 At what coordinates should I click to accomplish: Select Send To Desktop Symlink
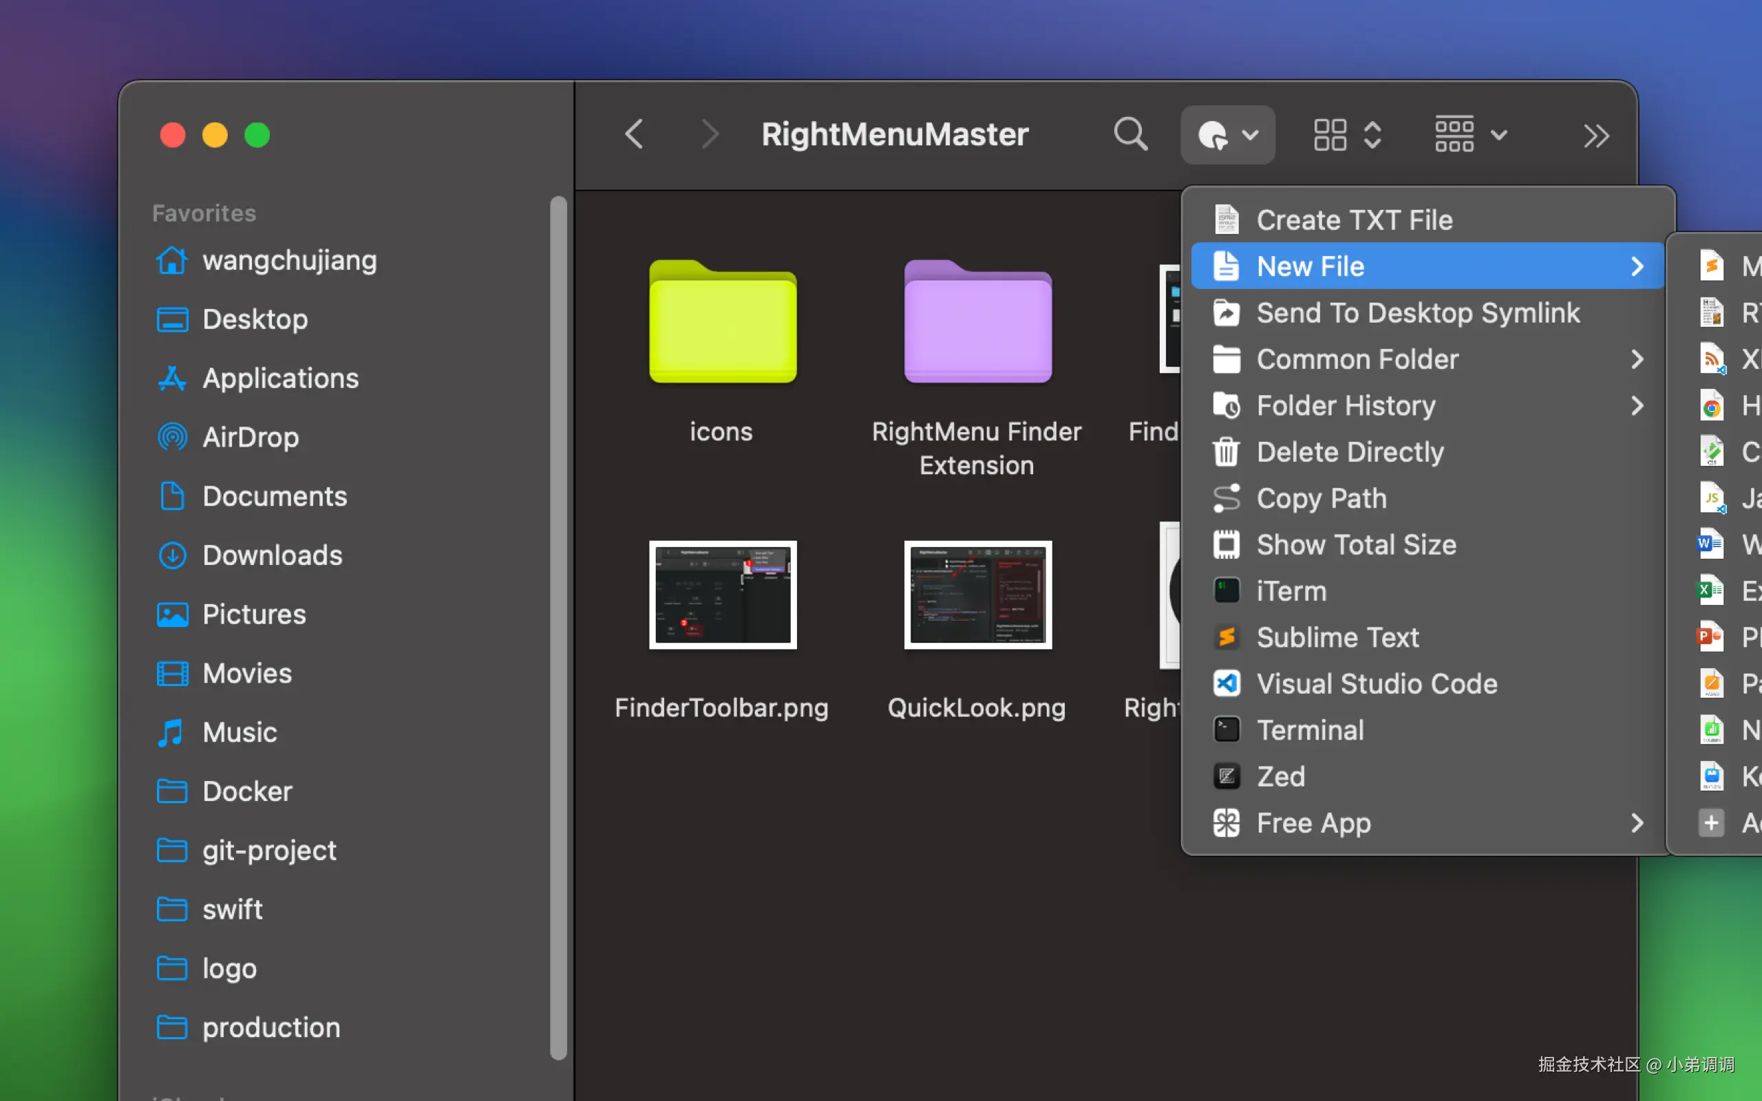coord(1417,313)
